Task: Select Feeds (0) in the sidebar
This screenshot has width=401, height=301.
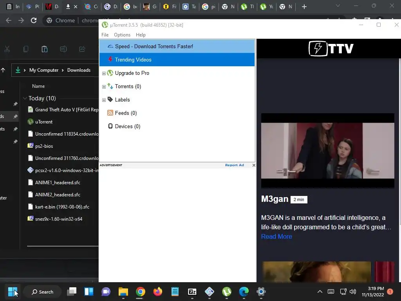Action: [126, 113]
